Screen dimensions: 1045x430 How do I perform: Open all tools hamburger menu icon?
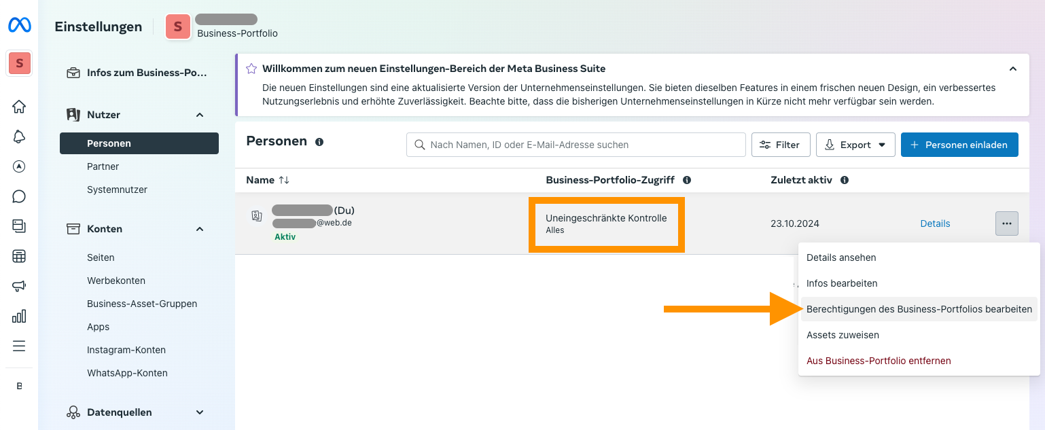(x=19, y=346)
